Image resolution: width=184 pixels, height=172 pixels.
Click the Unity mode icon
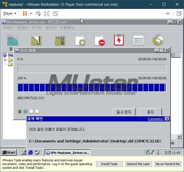coord(55,13)
